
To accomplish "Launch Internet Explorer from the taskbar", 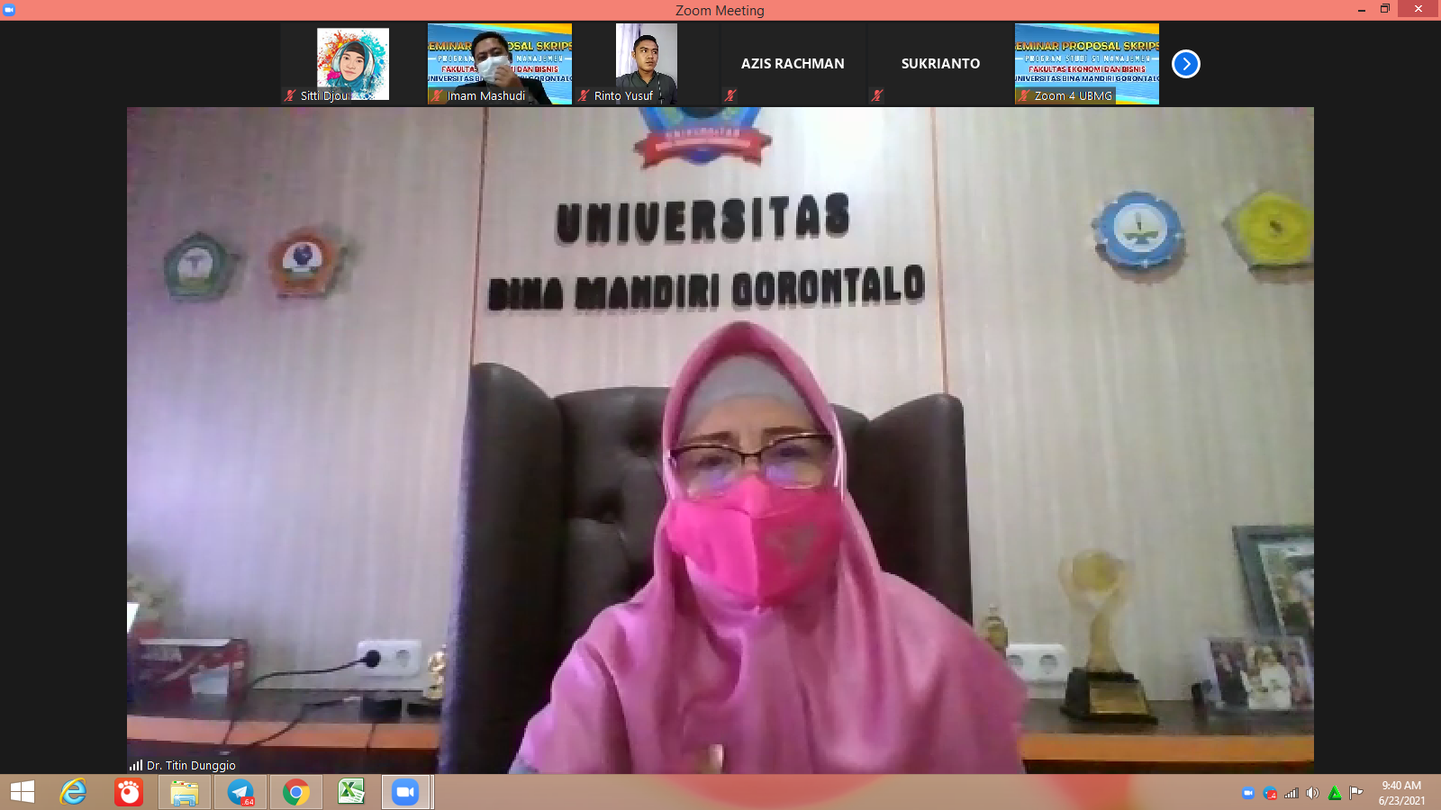I will 73,792.
